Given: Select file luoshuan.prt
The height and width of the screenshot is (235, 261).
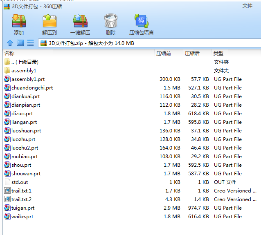Looking at the screenshot, I should pyautogui.click(x=26, y=130).
